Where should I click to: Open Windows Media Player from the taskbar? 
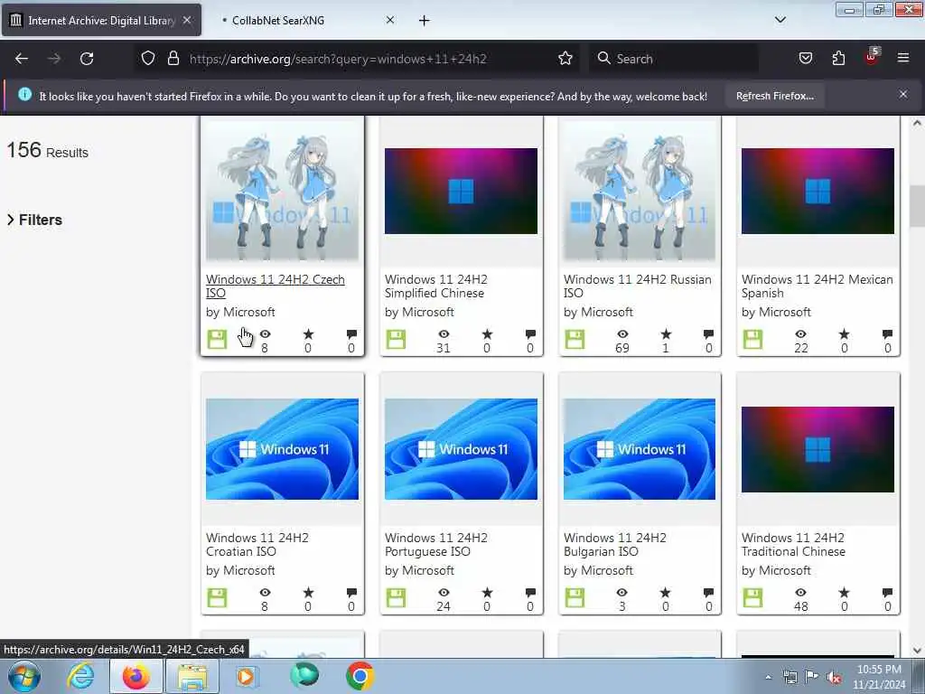(246, 676)
